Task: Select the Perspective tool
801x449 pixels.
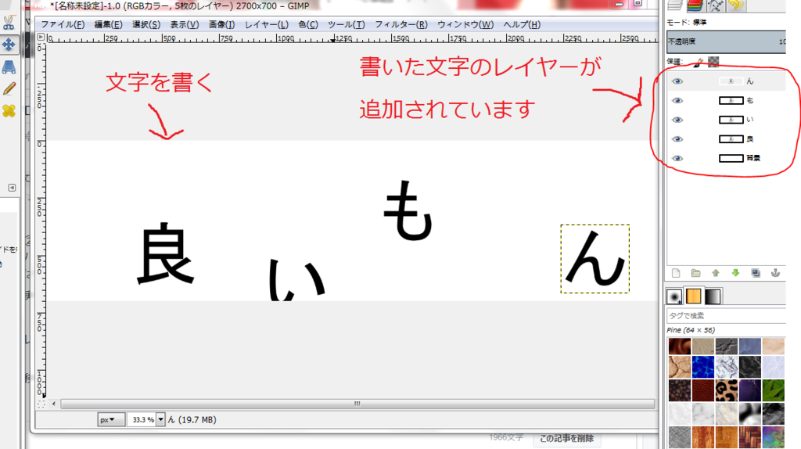Action: pyautogui.click(x=9, y=67)
